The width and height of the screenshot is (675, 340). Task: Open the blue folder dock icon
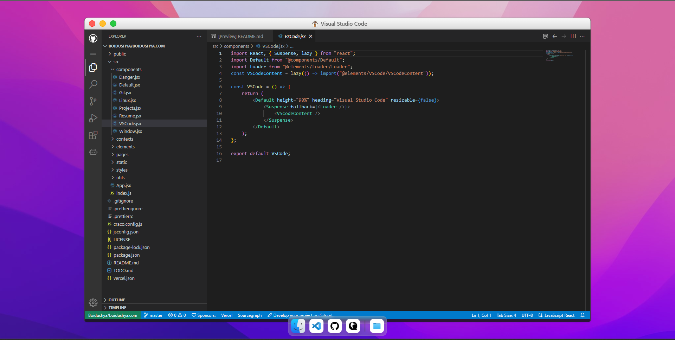377,326
